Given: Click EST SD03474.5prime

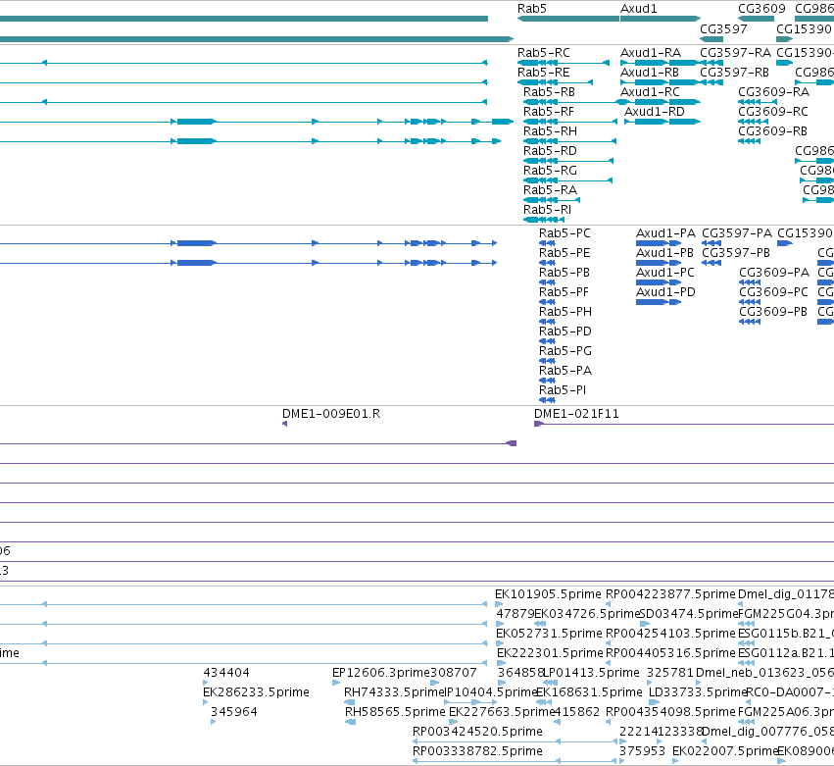Looking at the screenshot, I should point(688,614).
